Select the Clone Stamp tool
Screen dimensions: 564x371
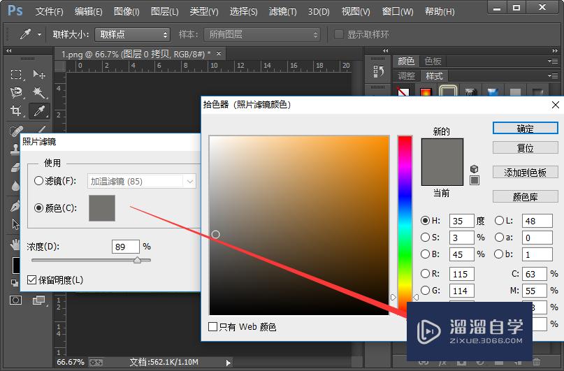click(x=15, y=150)
